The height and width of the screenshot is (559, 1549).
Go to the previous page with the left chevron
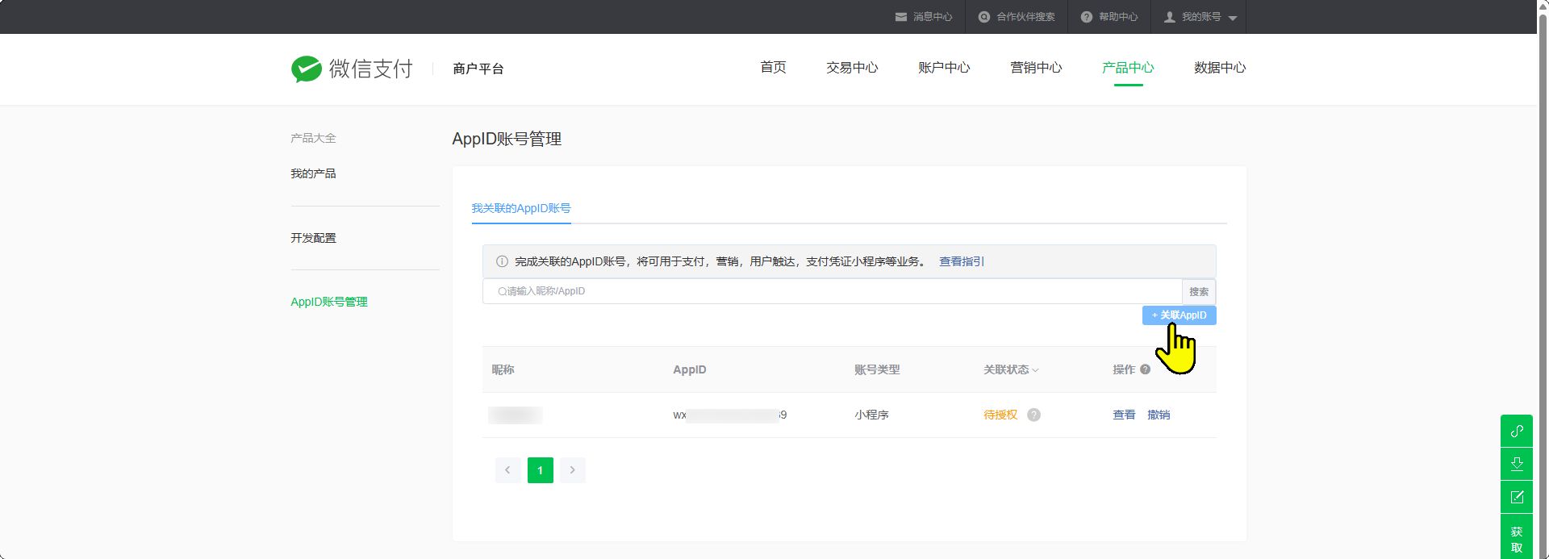[507, 470]
